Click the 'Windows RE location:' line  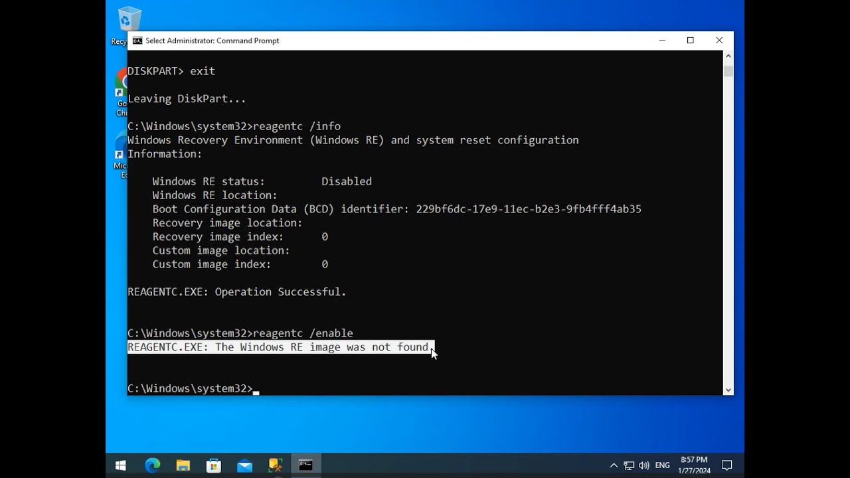click(x=214, y=195)
